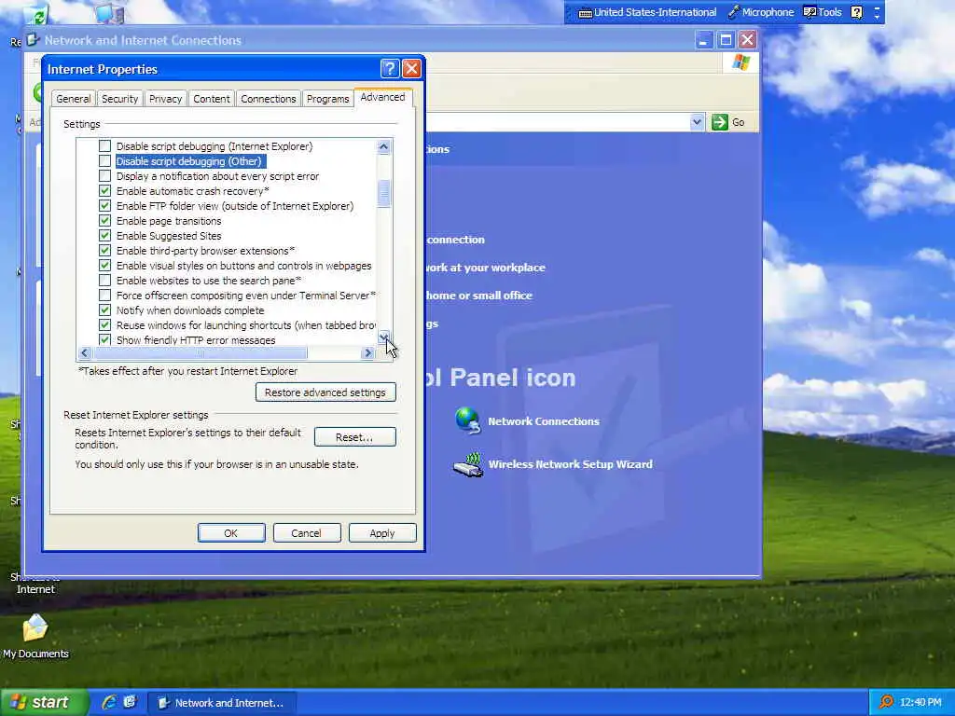Screen dimensions: 955x716
Task: Switch to the Security tab
Action: tap(119, 99)
